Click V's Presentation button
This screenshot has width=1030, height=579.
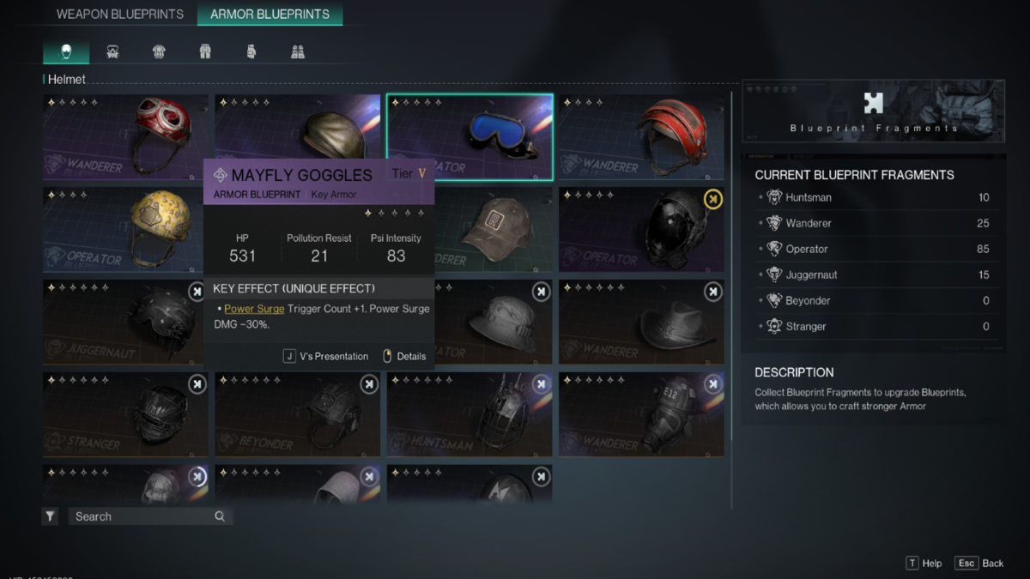pyautogui.click(x=326, y=356)
